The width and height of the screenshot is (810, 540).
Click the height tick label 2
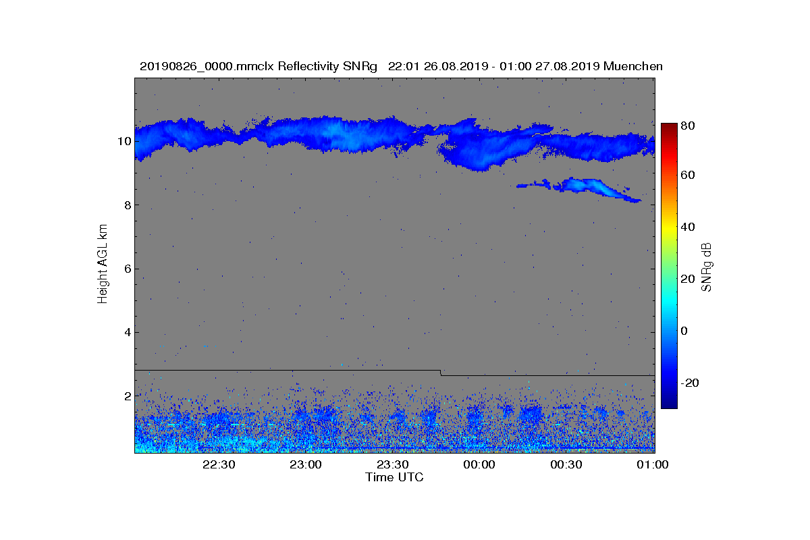click(x=127, y=396)
